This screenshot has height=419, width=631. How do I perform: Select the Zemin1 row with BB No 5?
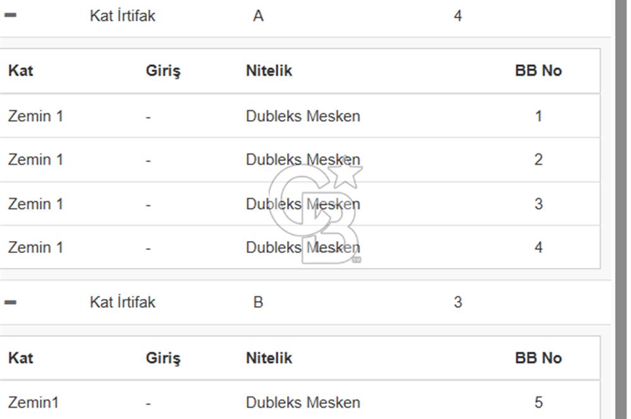coord(300,401)
